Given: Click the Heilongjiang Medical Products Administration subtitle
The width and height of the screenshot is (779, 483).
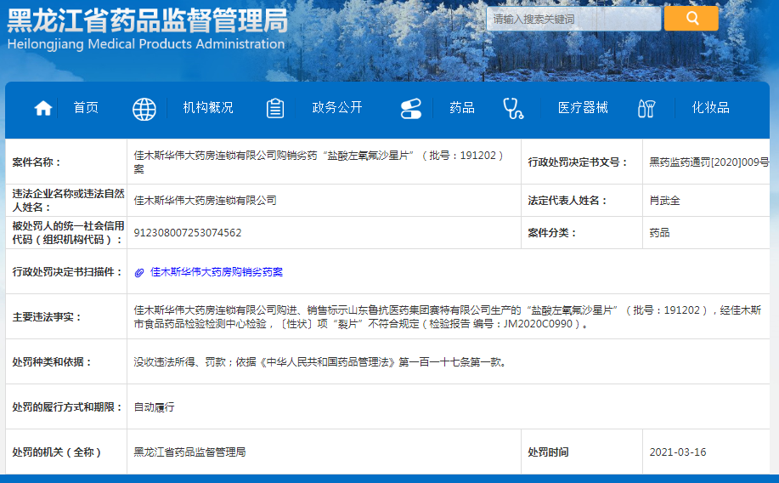Looking at the screenshot, I should (x=146, y=43).
